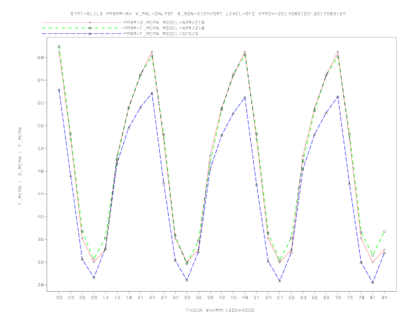Click y-axis tick value 60

pos(40,103)
